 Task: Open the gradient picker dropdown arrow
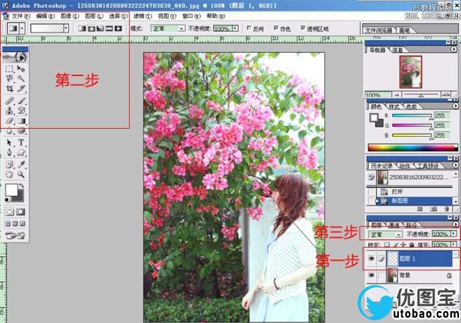pyautogui.click(x=66, y=29)
